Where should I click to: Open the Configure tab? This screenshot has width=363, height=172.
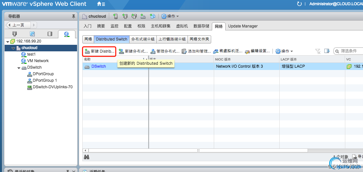coord(128,26)
